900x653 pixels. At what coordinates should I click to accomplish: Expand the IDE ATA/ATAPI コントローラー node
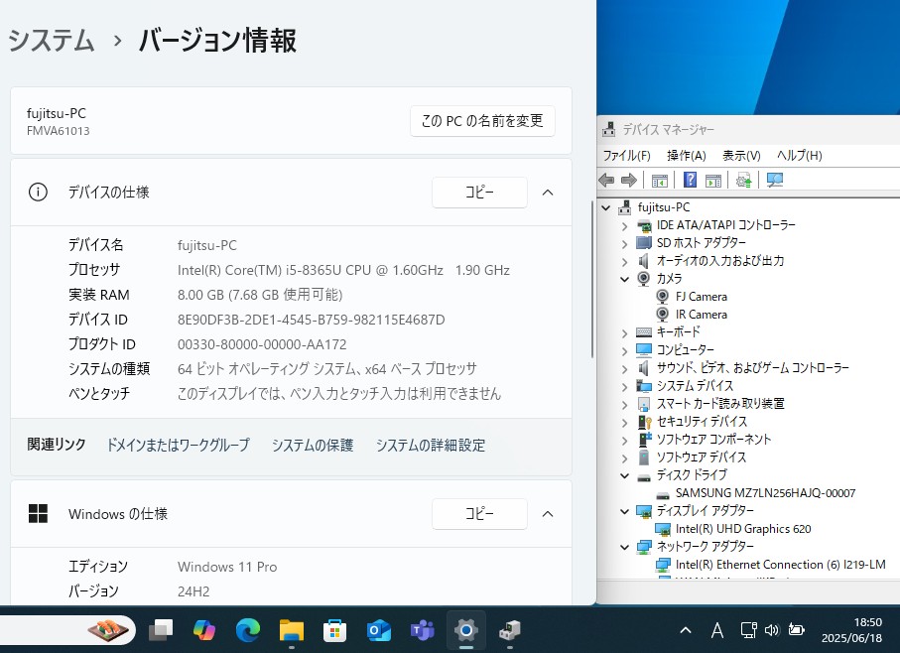(624, 225)
